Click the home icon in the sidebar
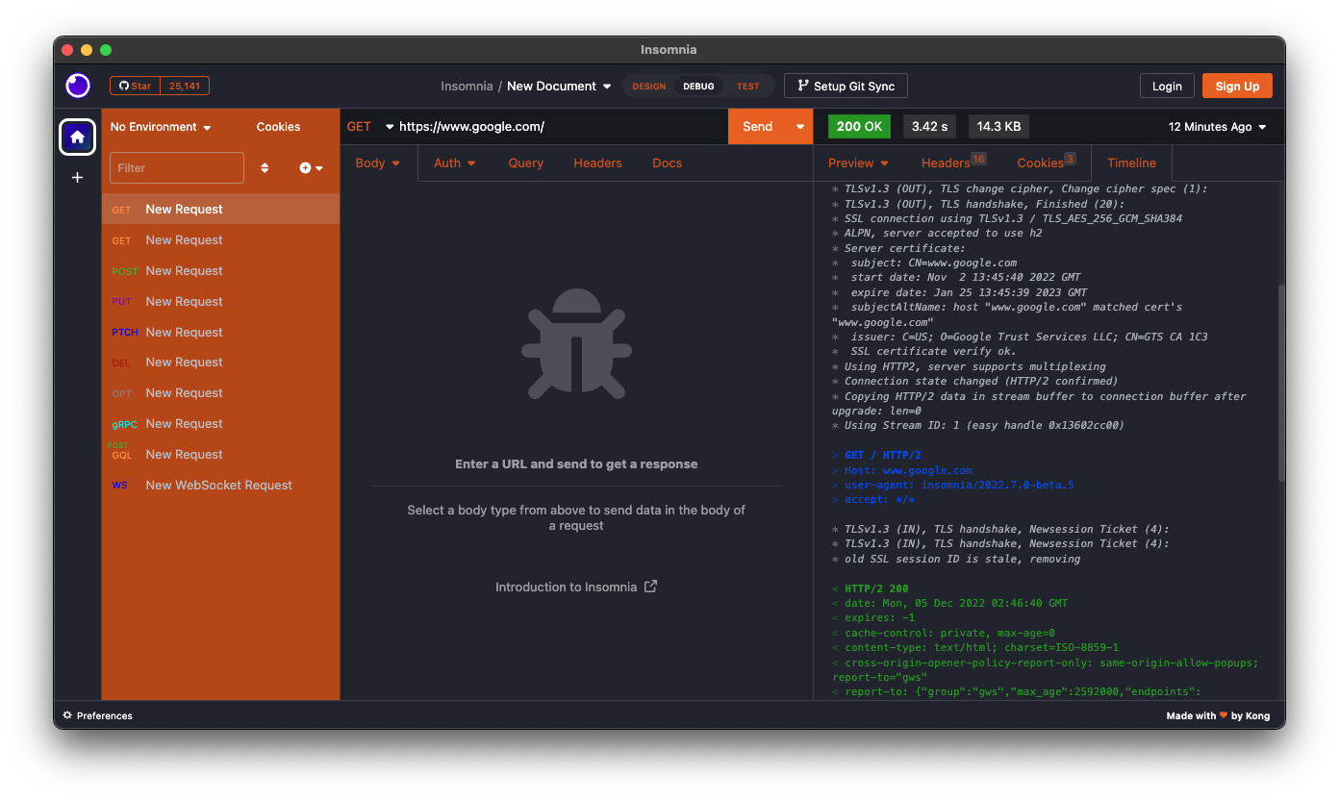Viewport: 1339px width, 800px height. coord(77,137)
